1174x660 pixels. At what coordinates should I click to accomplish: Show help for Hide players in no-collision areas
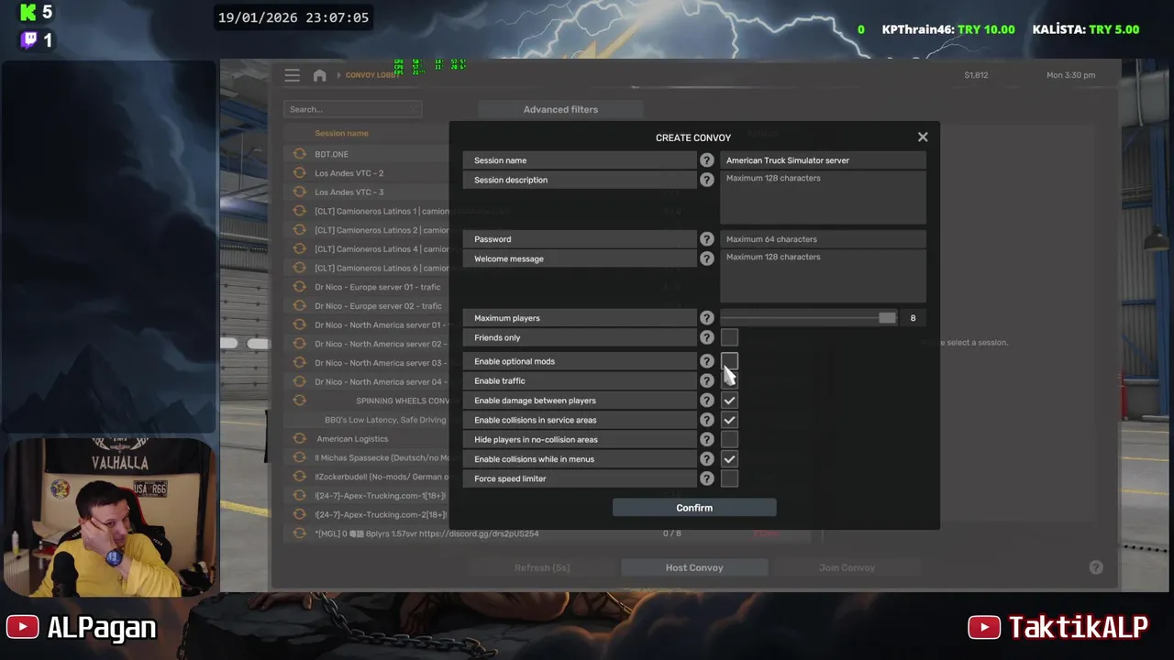pyautogui.click(x=706, y=439)
